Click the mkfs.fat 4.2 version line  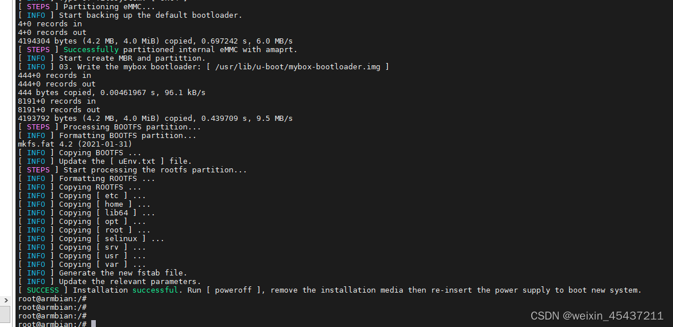pyautogui.click(x=75, y=144)
